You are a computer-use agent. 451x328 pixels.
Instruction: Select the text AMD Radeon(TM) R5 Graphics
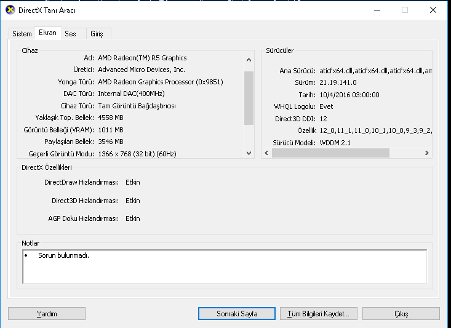(142, 58)
